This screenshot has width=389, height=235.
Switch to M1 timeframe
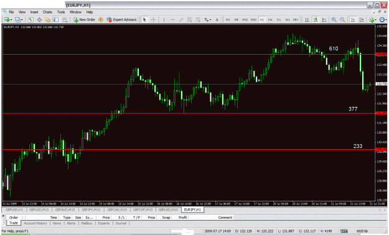click(x=228, y=20)
